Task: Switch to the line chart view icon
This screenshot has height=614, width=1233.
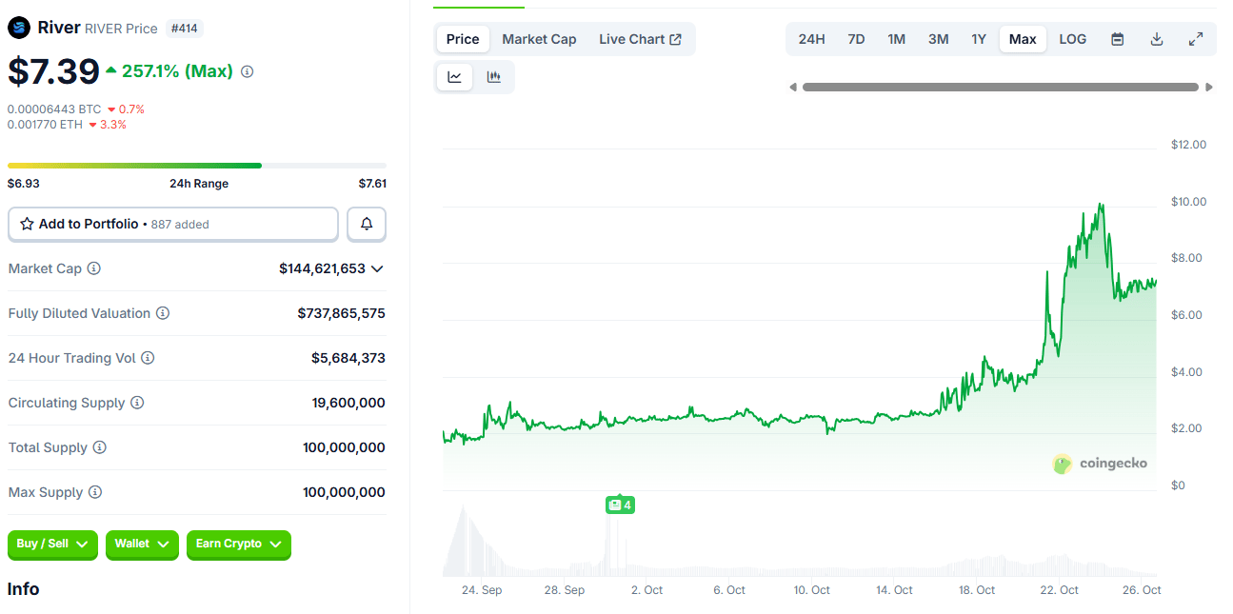Action: point(455,77)
